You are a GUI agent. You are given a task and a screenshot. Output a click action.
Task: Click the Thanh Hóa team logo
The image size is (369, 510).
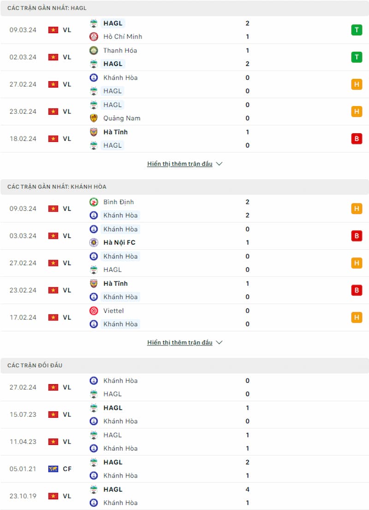pos(94,50)
